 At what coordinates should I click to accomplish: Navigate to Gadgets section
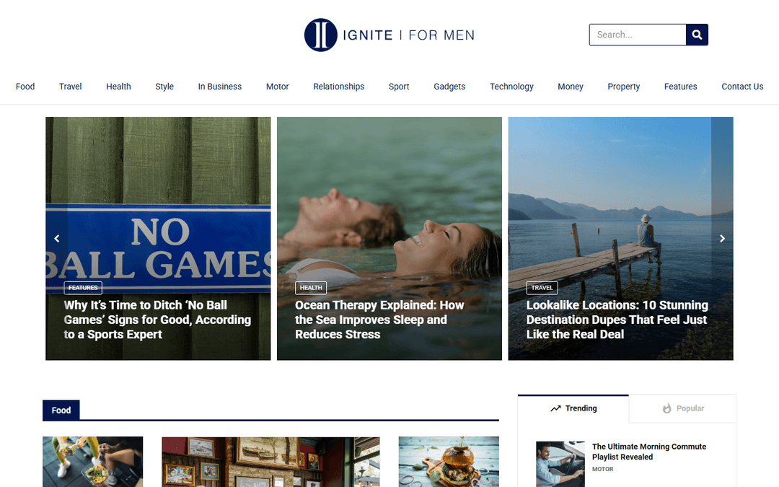[x=449, y=87]
